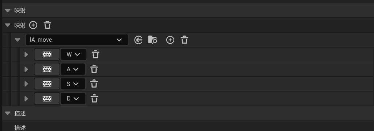Open the D key selector dropdown

pos(73,99)
